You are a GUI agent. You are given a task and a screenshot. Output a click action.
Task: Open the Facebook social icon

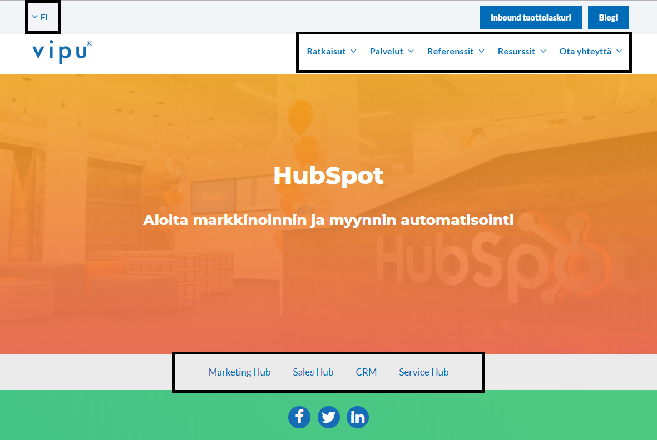pos(299,417)
